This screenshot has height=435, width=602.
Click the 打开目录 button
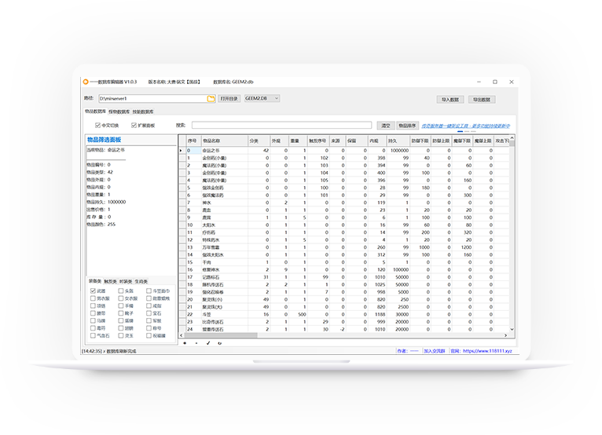229,99
